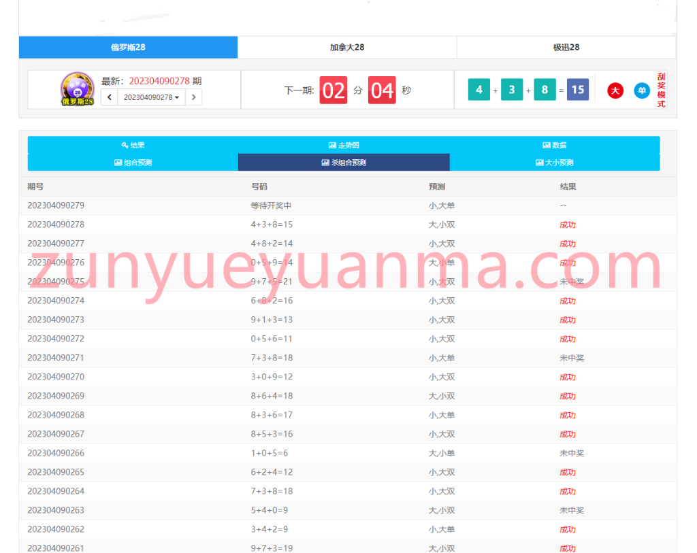The image size is (697, 553).
Task: Select period row 202304090274
Action: point(348,301)
